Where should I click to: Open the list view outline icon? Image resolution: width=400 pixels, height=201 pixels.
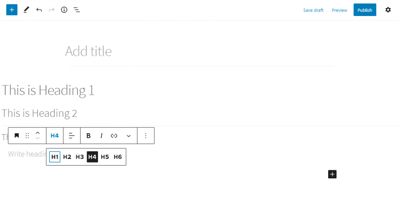[x=77, y=10]
